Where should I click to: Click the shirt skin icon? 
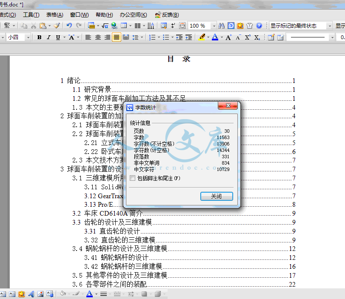[250, 26]
